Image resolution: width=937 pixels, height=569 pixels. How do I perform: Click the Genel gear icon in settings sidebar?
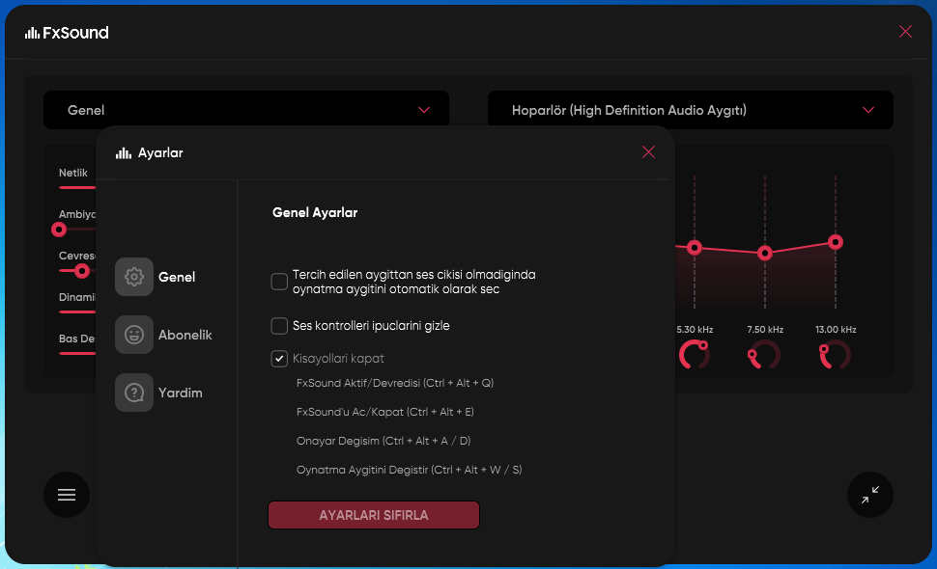[x=134, y=277]
